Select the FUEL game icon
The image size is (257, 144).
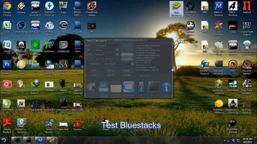233,66
